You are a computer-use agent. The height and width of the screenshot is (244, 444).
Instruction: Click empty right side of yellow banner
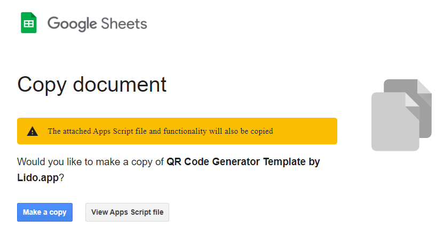point(305,131)
